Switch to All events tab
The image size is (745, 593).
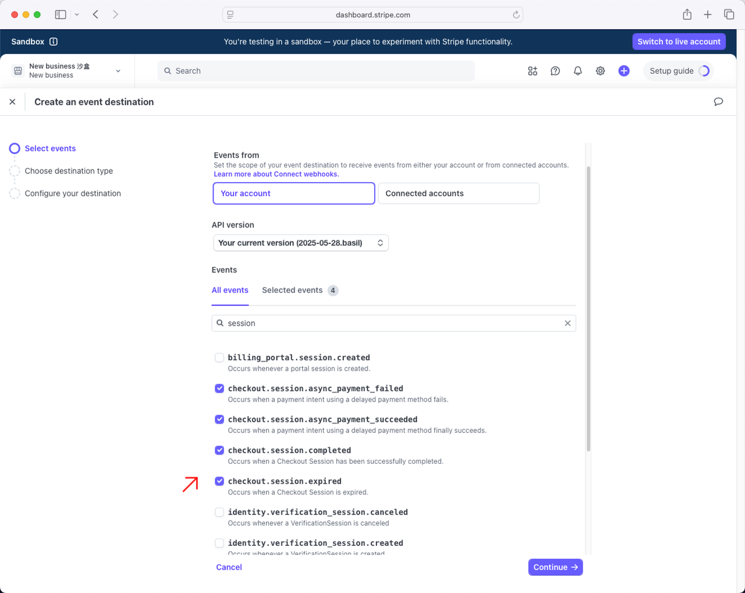[230, 290]
